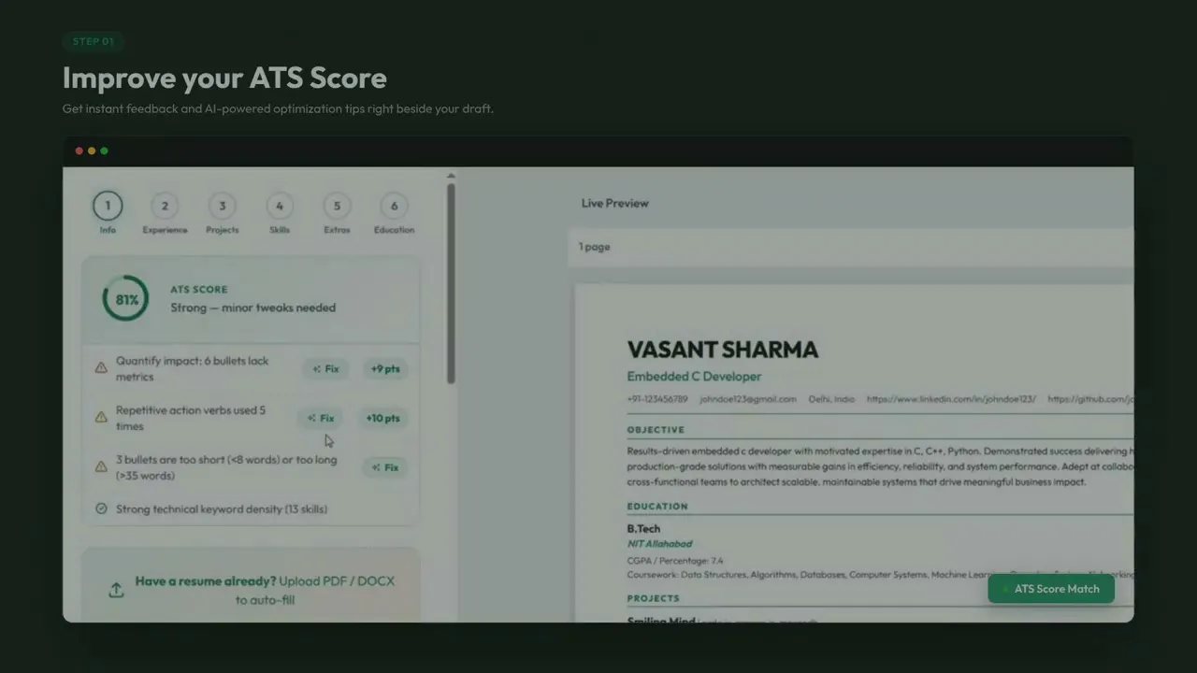Click the NIT Allahabad institution text

pos(659,544)
